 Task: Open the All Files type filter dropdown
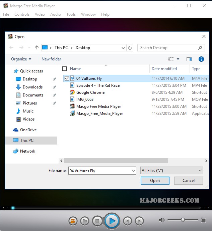171,171
